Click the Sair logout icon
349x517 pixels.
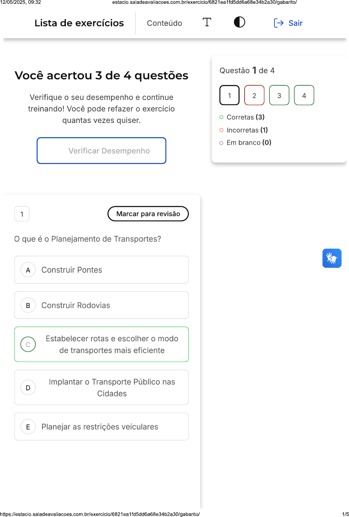pyautogui.click(x=279, y=23)
